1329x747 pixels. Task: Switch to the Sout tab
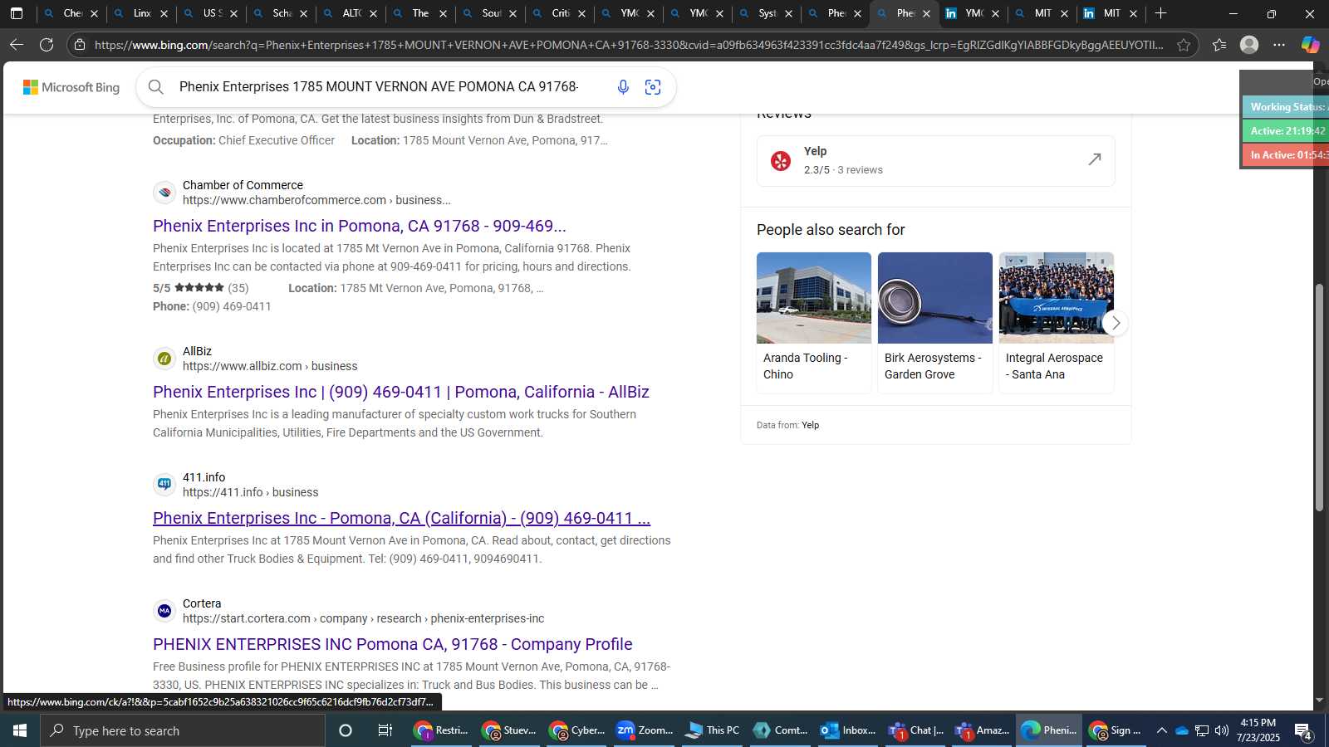pos(491,13)
